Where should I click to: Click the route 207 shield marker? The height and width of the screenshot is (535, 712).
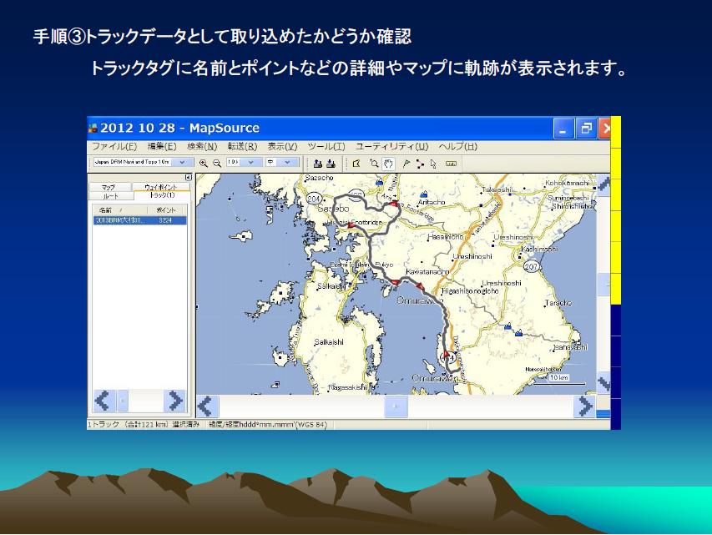pyautogui.click(x=531, y=266)
